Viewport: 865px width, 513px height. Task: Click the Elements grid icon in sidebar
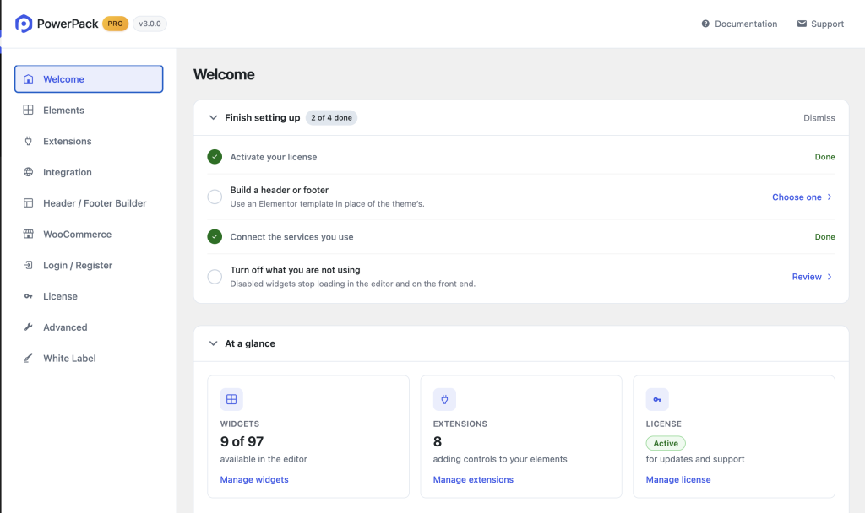point(28,111)
